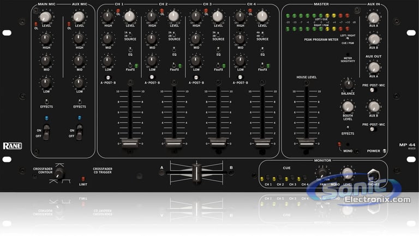Engage the CH 1 EQ button
The image size is (419, 236).
130,50
